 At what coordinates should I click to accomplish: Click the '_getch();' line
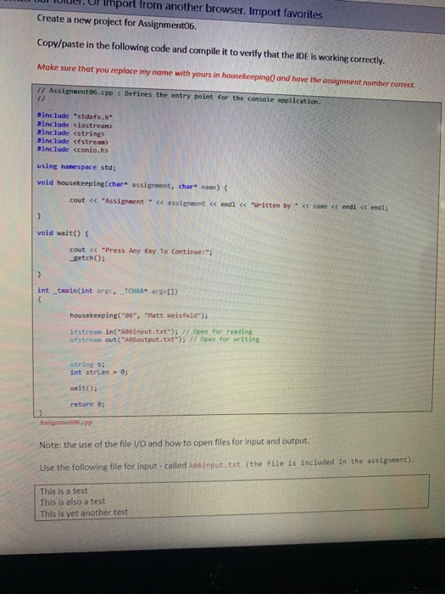pos(87,259)
